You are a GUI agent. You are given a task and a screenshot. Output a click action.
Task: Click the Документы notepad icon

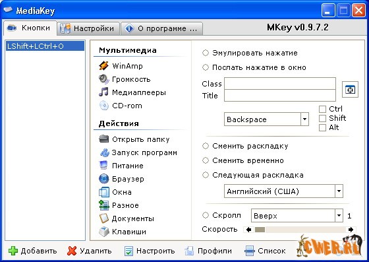pyautogui.click(x=104, y=218)
